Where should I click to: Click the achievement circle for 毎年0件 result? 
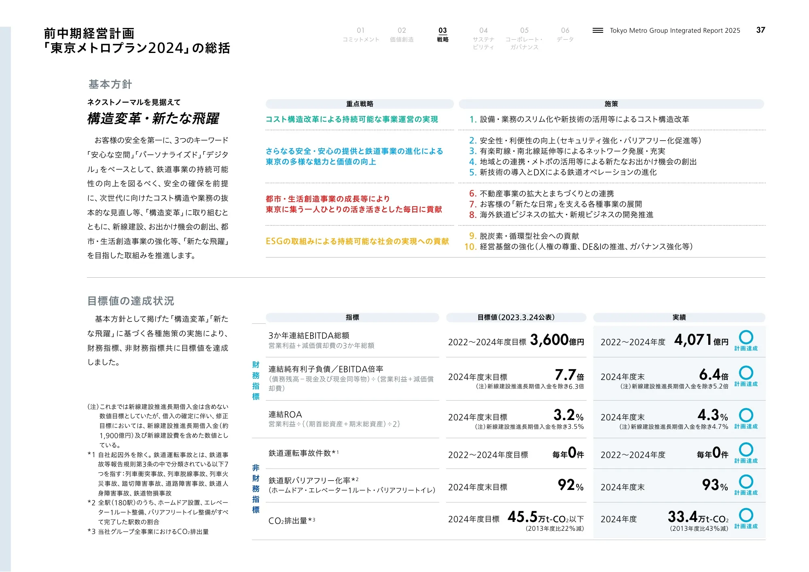[746, 450]
